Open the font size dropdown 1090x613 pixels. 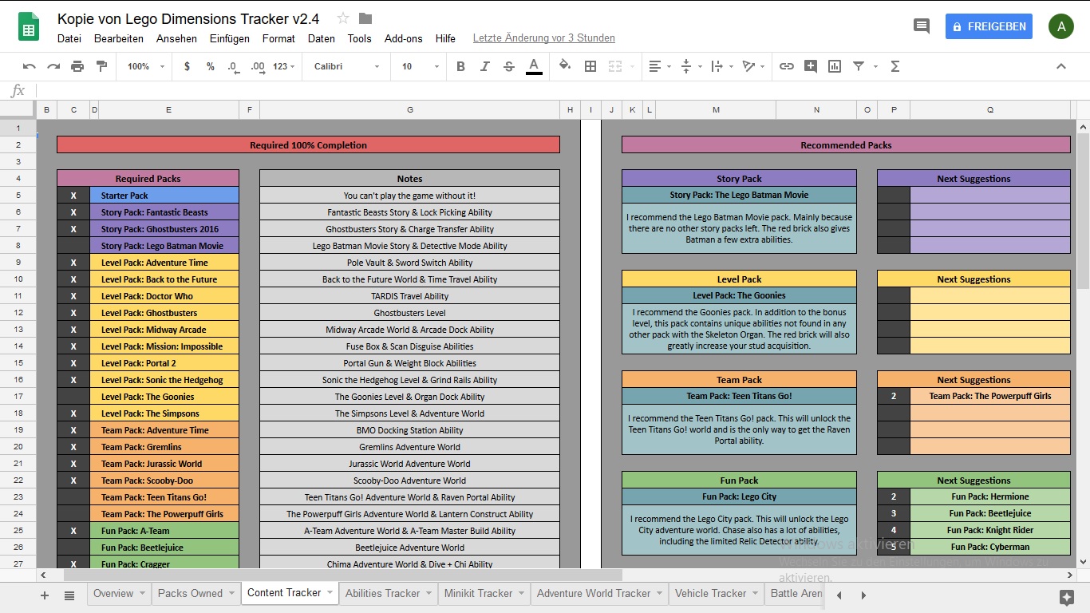tap(419, 66)
